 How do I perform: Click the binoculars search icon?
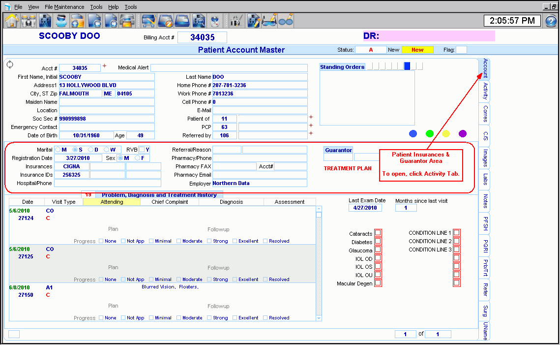[x=29, y=21]
